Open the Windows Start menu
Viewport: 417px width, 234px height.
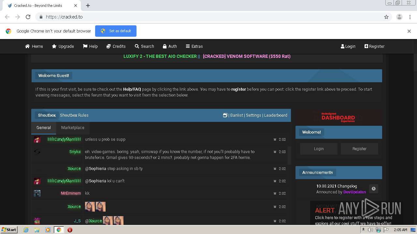[9, 230]
